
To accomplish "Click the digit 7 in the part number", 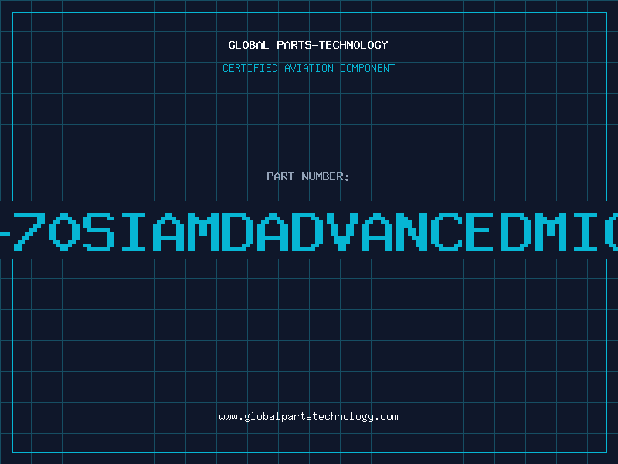I will pyautogui.click(x=29, y=232).
